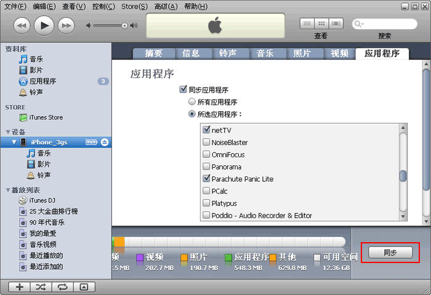Enable the OmniFocus checkbox
The image size is (431, 295).
tap(207, 154)
